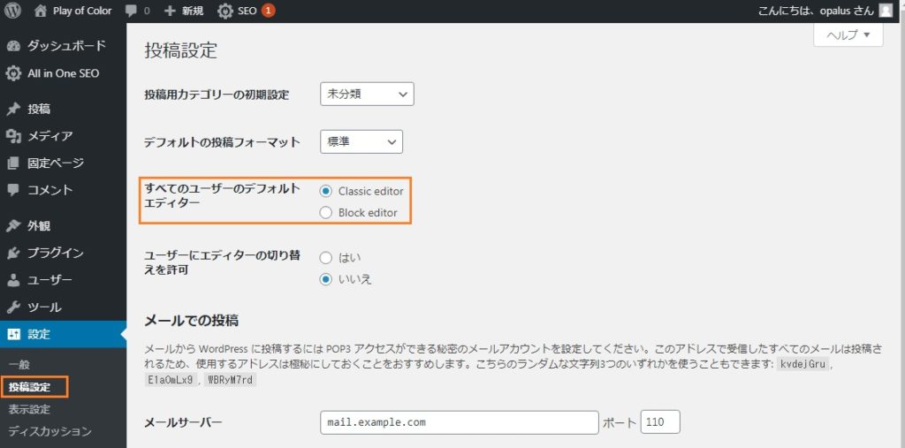Image resolution: width=905 pixels, height=448 pixels.
Task: Click the ユーザー person icon
Action: [13, 280]
